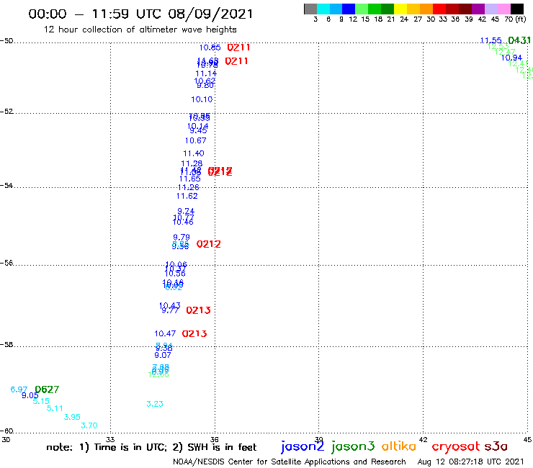Click the wave height value '5.11'

(x=55, y=408)
